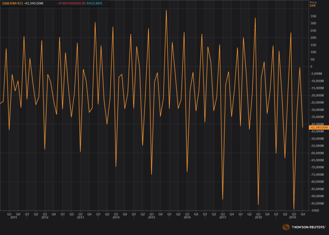
Task: Click the 25B price axis label
Action: 313,31
